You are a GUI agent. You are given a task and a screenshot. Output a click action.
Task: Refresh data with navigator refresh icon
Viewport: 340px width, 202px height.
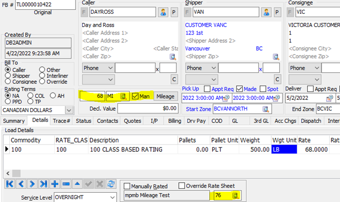(x=111, y=184)
